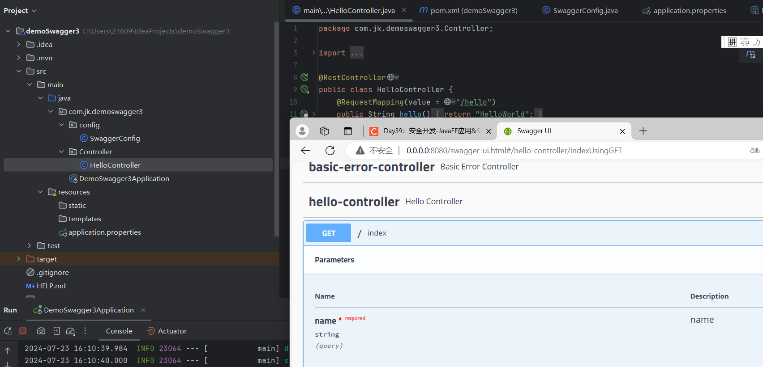763x367 pixels.
Task: Switch to pom.xml (demoSwagger3) editor tab
Action: pos(468,10)
